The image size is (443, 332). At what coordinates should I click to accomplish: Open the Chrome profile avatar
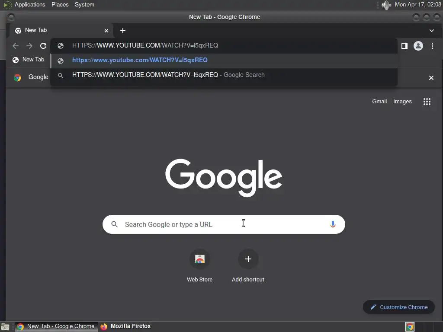pyautogui.click(x=418, y=46)
